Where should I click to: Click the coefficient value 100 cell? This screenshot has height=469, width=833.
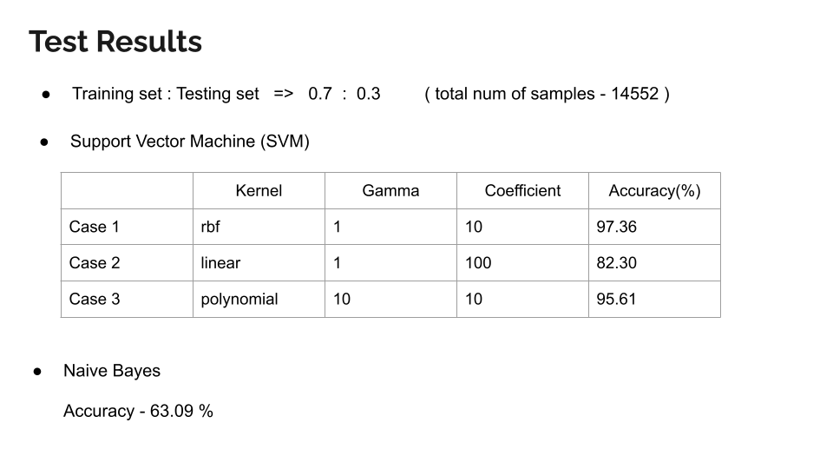522,262
